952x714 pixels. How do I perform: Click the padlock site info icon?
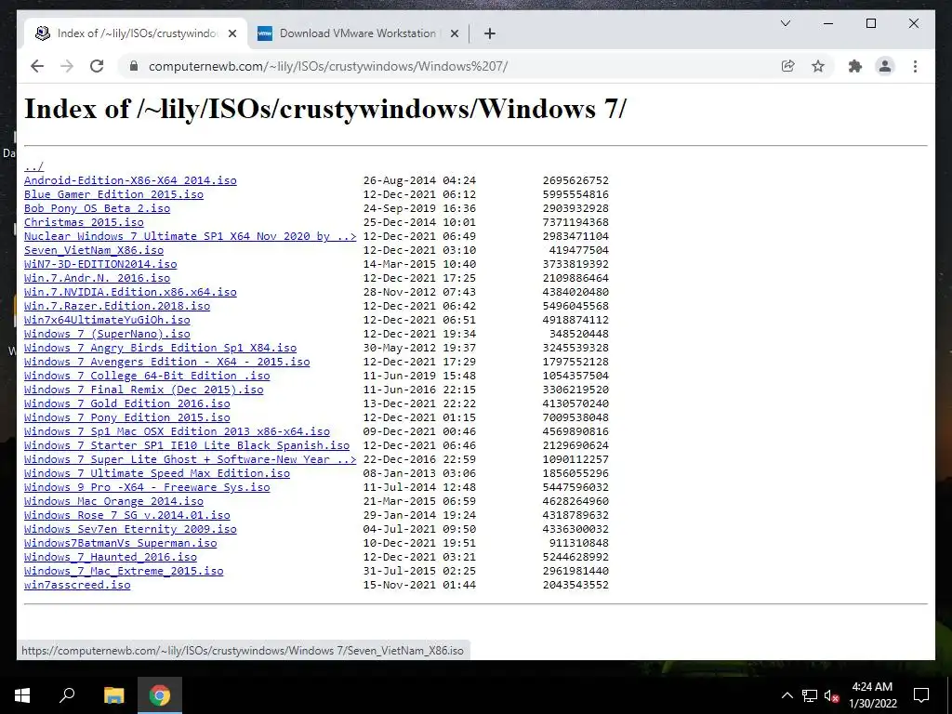(134, 66)
